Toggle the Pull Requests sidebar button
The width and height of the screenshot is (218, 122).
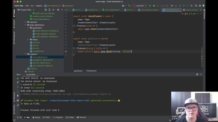pos(14,38)
